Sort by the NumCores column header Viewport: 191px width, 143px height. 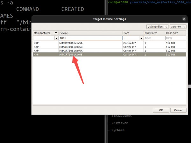[x=154, y=33]
